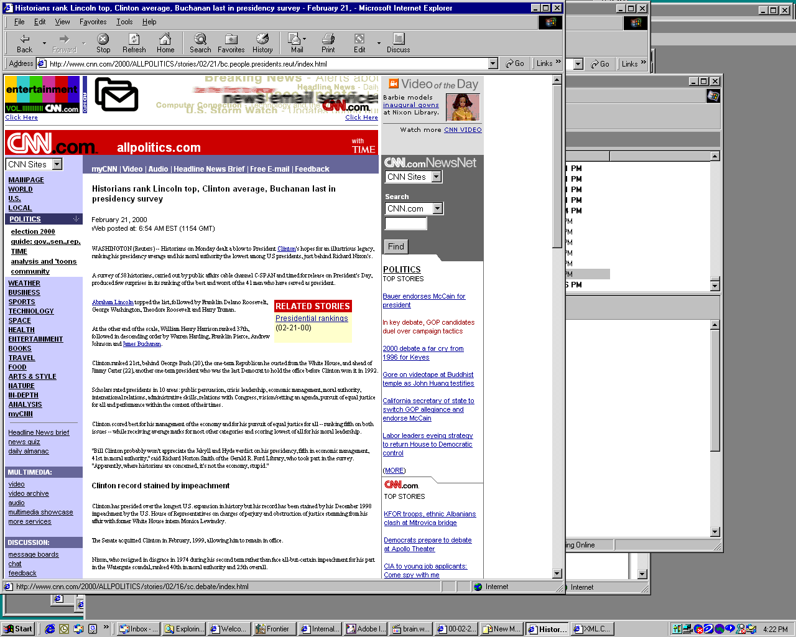Viewport: 796px width, 637px height.
Task: Click the Print toolbar icon
Action: (x=328, y=43)
